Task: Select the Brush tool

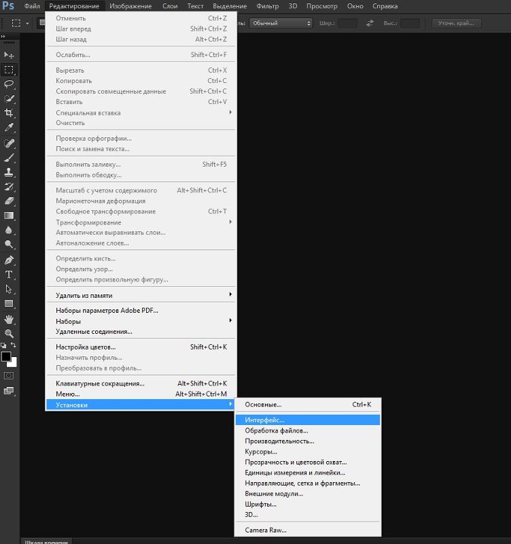Action: click(x=9, y=158)
